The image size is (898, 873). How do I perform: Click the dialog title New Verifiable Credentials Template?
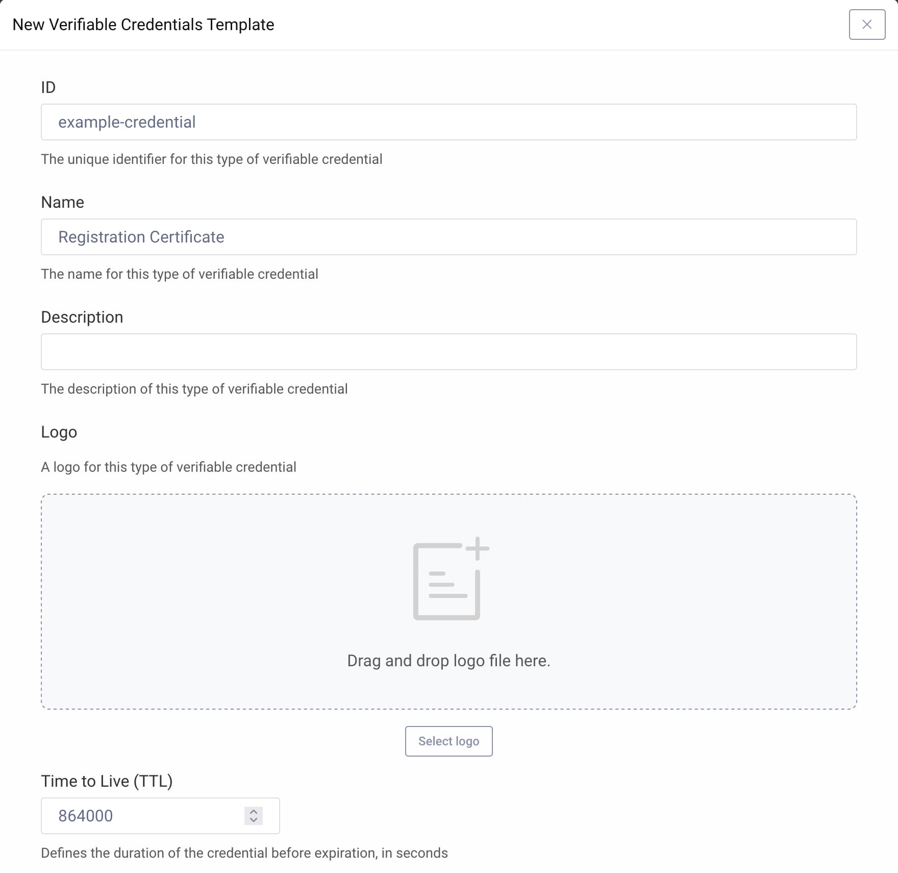[143, 24]
